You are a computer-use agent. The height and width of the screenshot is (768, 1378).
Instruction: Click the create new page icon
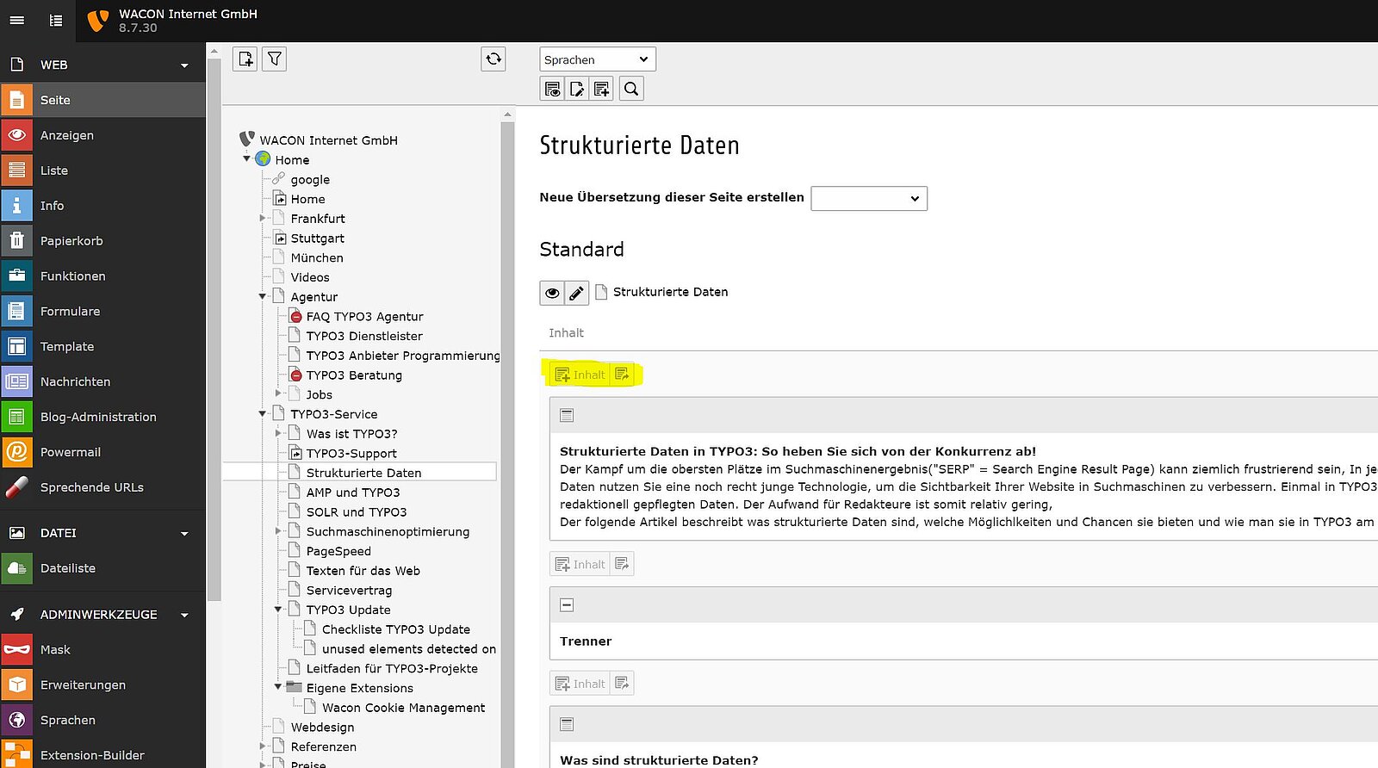245,59
